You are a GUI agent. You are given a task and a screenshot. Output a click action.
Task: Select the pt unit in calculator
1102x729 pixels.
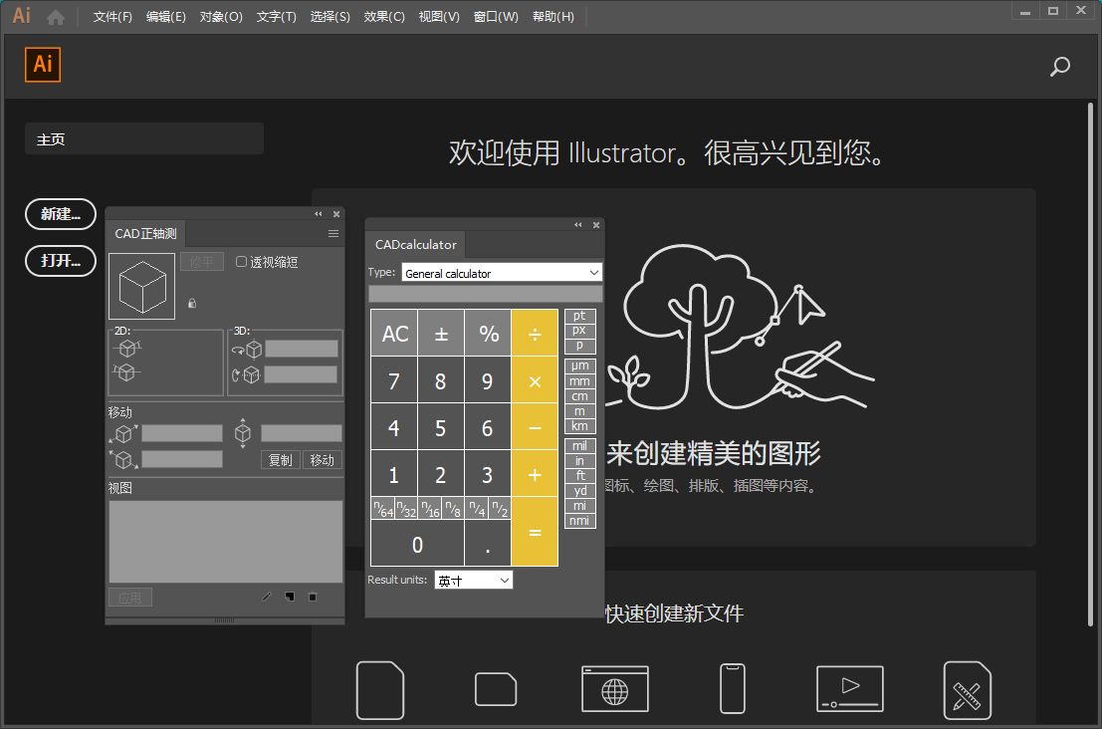pyautogui.click(x=579, y=316)
